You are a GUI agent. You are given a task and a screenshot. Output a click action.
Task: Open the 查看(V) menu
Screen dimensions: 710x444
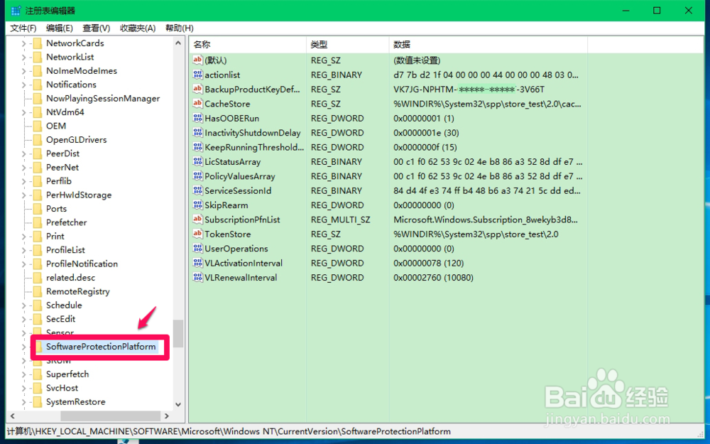[96, 28]
